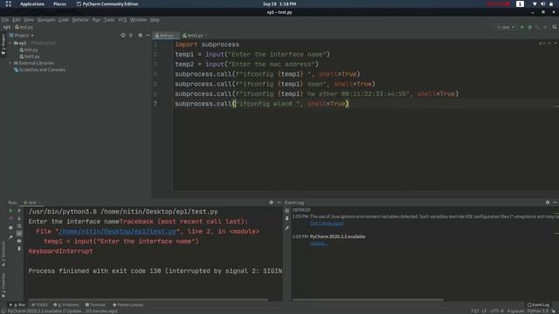Open the Applications menu in the top bar
This screenshot has width=559, height=314.
32,3
